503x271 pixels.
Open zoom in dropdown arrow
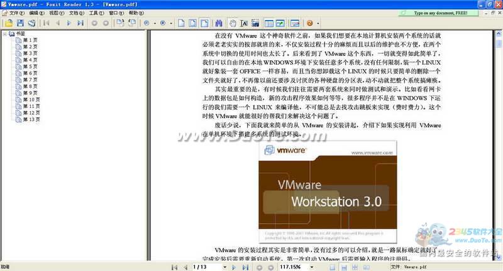coord(171,23)
